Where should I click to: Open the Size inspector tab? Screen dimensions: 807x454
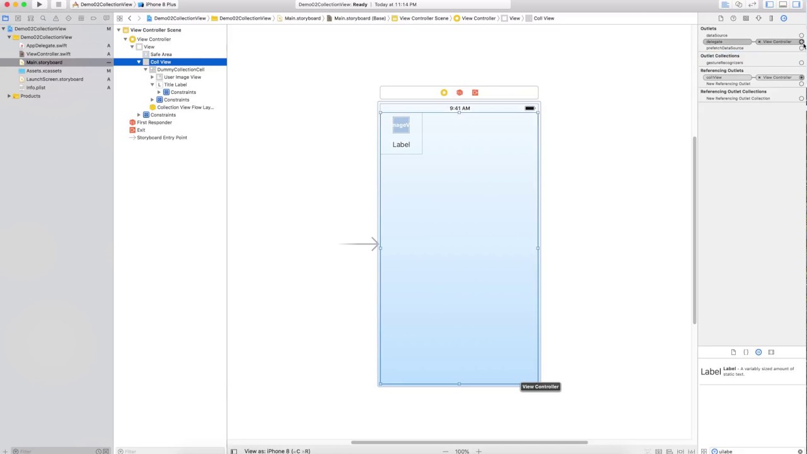(x=771, y=18)
